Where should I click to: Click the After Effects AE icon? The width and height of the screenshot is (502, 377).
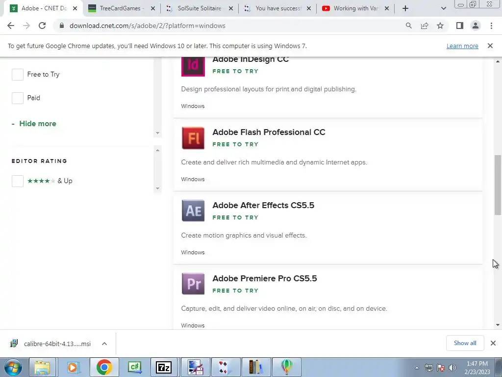(x=193, y=211)
